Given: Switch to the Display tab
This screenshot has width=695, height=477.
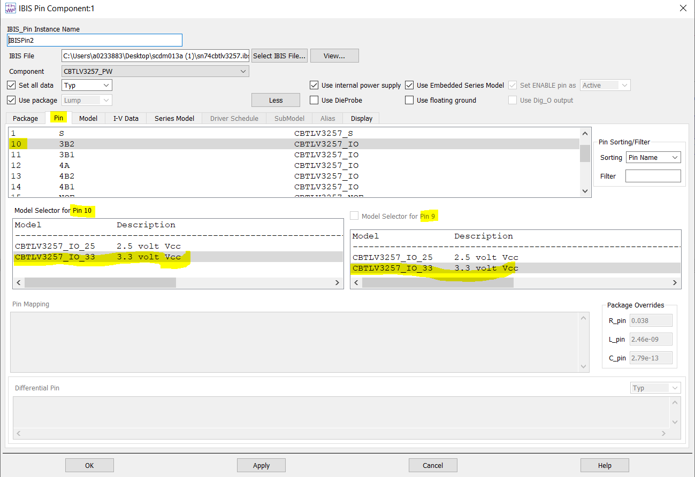Looking at the screenshot, I should [x=362, y=118].
